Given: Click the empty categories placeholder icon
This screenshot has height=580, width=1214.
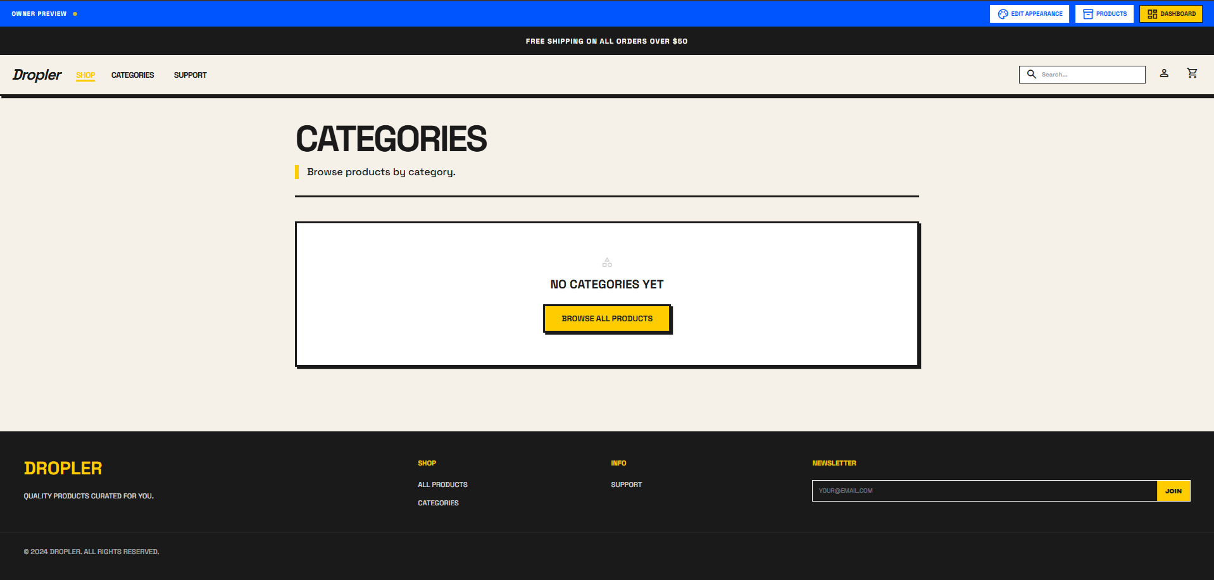Looking at the screenshot, I should (606, 262).
